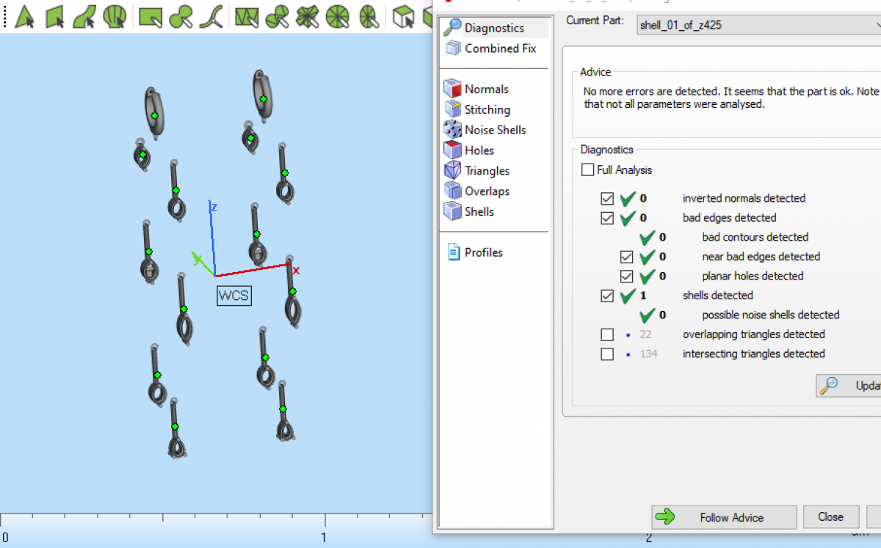Enable the Full Analysis checkbox
The width and height of the screenshot is (881, 548).
point(587,170)
